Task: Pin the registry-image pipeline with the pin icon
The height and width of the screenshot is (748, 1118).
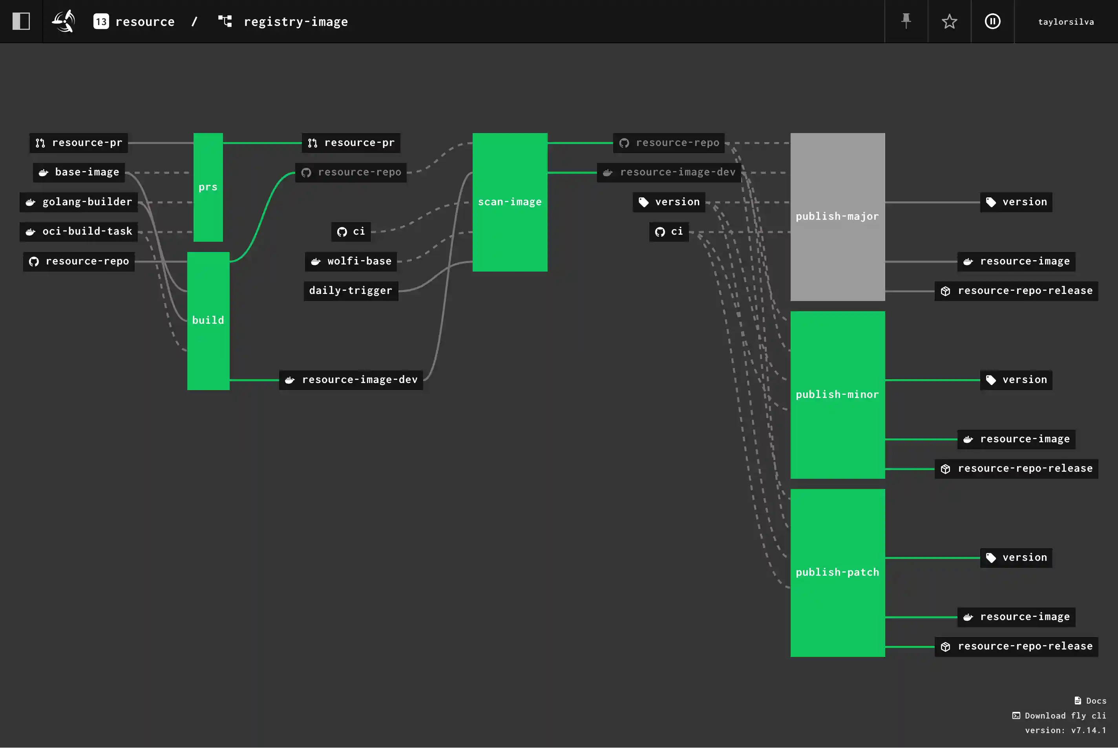Action: tap(906, 21)
